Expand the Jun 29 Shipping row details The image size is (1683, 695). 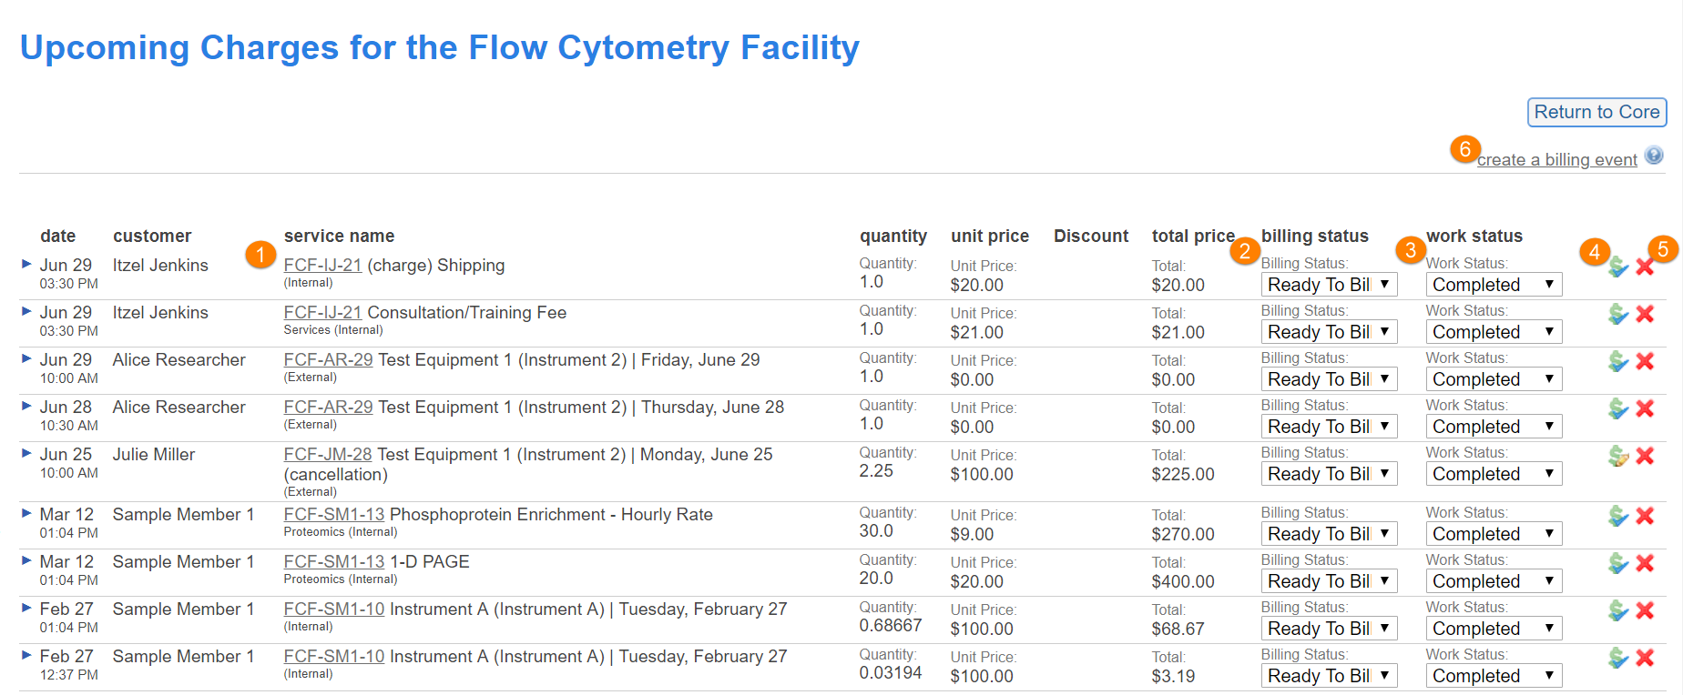tap(26, 264)
